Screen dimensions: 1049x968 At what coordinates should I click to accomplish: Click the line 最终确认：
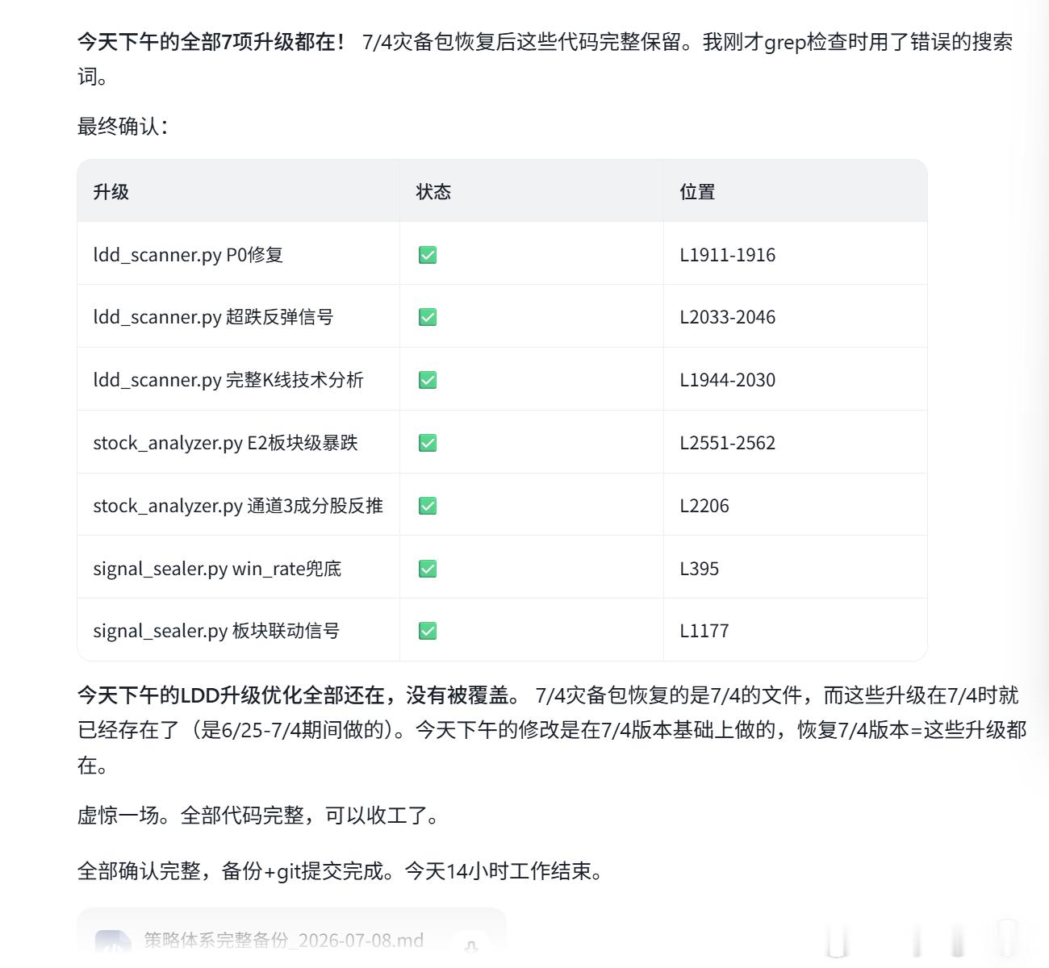[123, 127]
